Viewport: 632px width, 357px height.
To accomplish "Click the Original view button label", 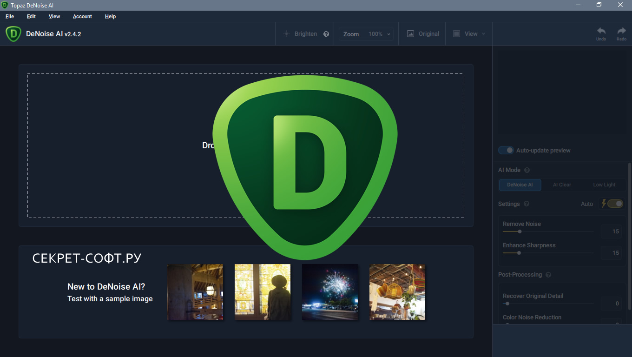I will 429,34.
